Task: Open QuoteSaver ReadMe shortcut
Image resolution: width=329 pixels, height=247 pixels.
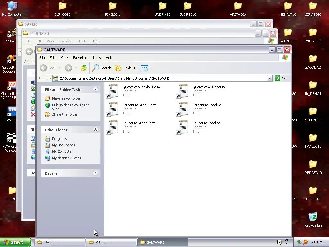Action: pos(200,91)
